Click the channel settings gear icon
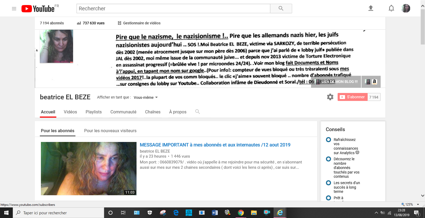Image resolution: width=425 pixels, height=218 pixels. 330,97
